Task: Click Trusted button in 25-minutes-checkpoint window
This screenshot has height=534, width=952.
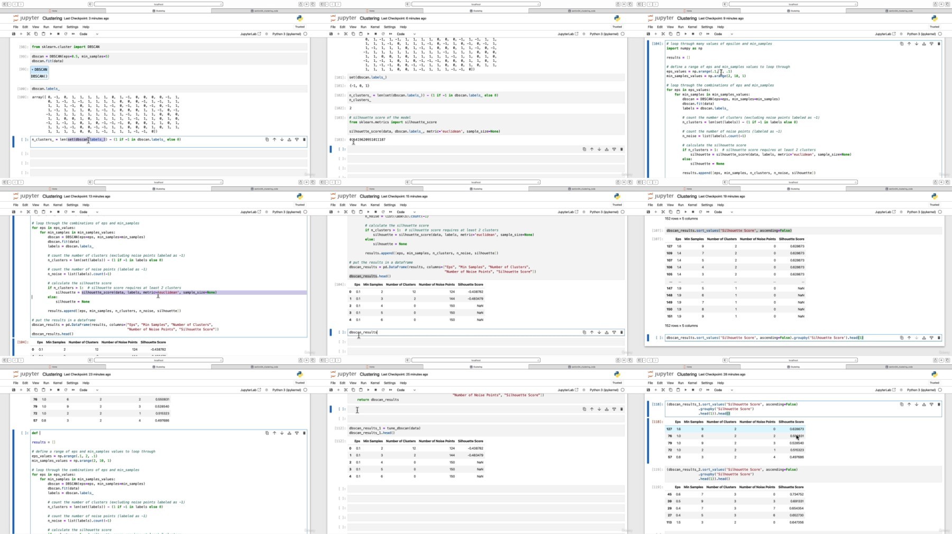Action: (x=617, y=382)
